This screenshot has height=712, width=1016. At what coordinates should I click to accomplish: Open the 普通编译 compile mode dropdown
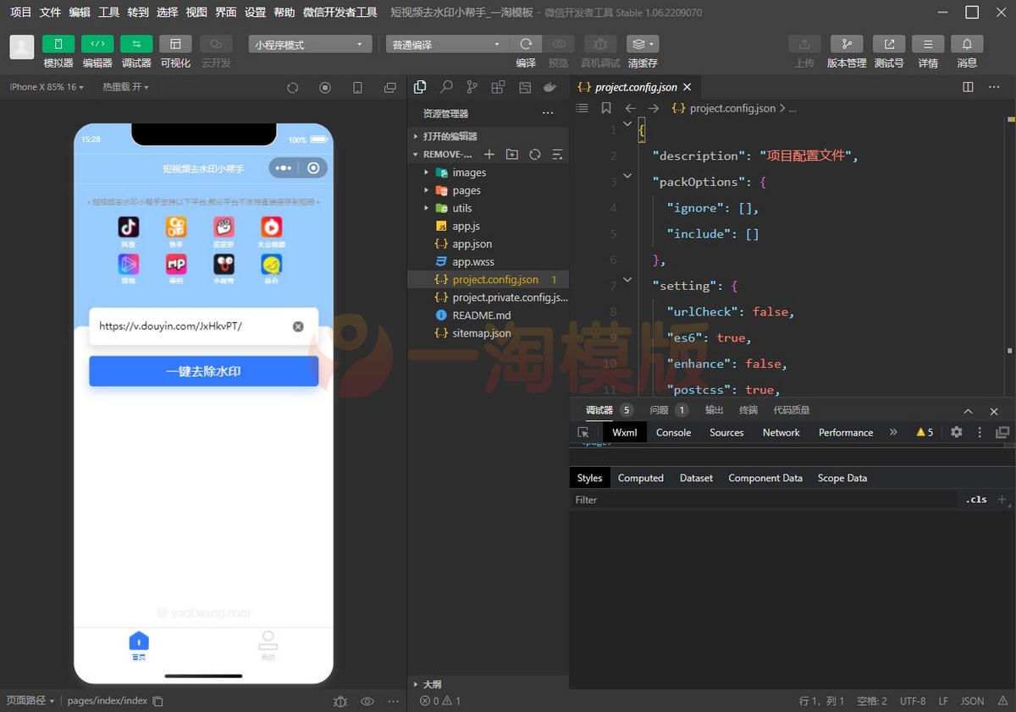[447, 45]
